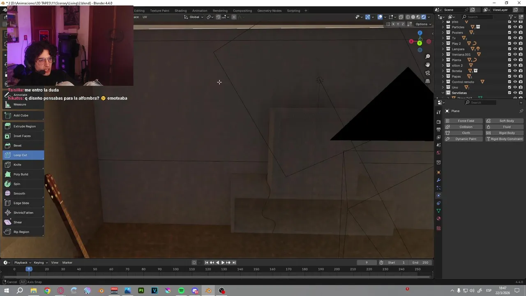This screenshot has width=526, height=296.
Task: Open Geometry Nodes workspace tab
Action: pyautogui.click(x=270, y=10)
